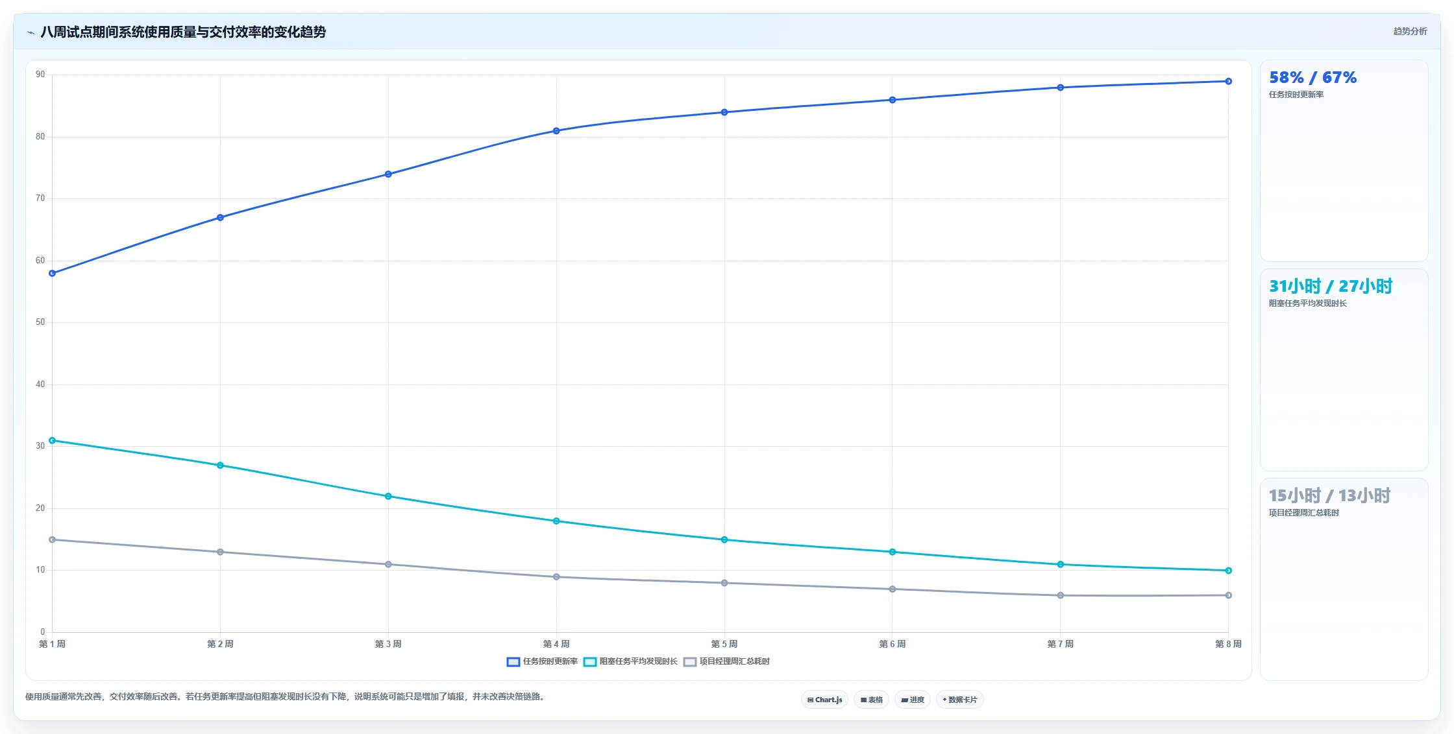Click the x-axis label 第 4 周
The height and width of the screenshot is (734, 1454).
(x=556, y=644)
